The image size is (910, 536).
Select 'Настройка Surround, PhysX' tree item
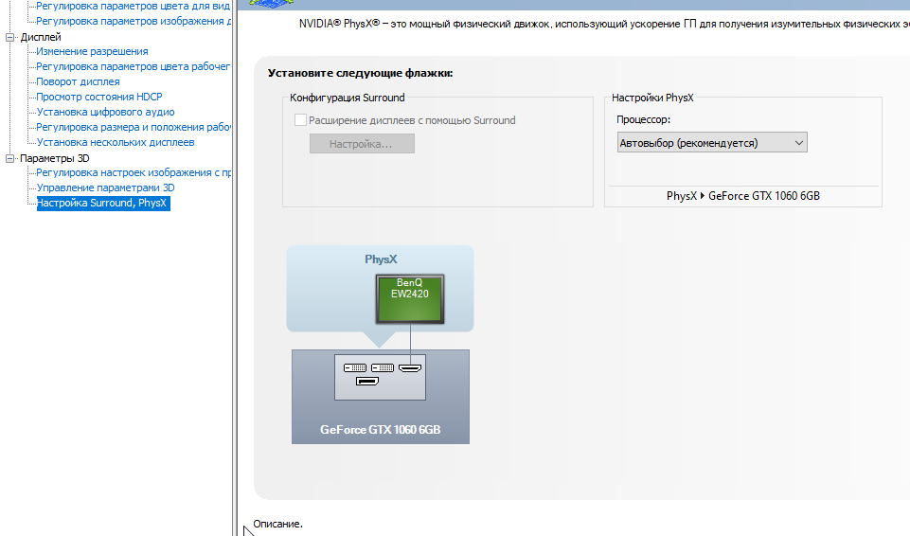(102, 203)
